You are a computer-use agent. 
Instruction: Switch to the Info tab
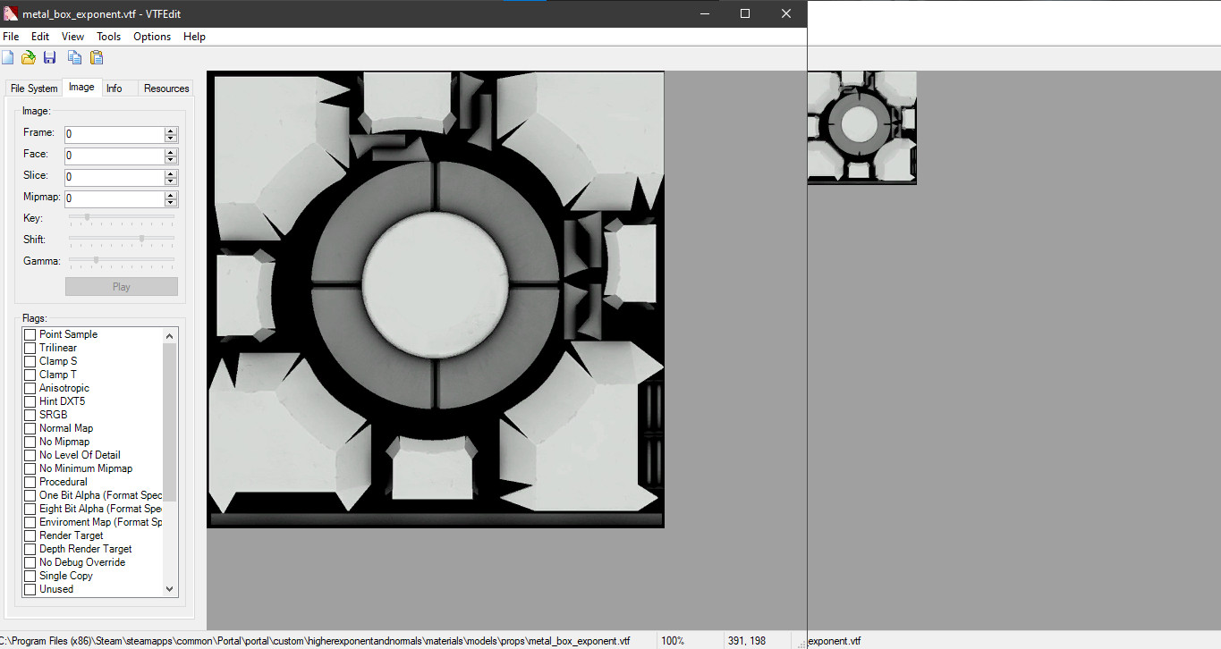coord(114,88)
